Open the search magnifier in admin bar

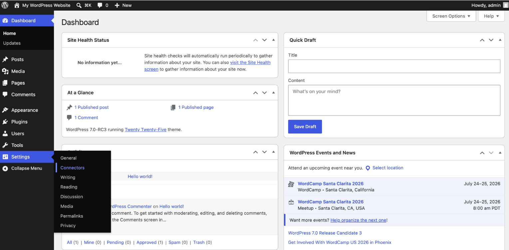[79, 5]
